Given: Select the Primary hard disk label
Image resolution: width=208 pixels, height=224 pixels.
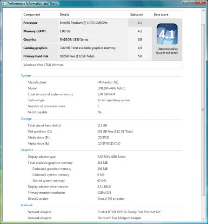Looking at the screenshot, I should coord(36,56).
